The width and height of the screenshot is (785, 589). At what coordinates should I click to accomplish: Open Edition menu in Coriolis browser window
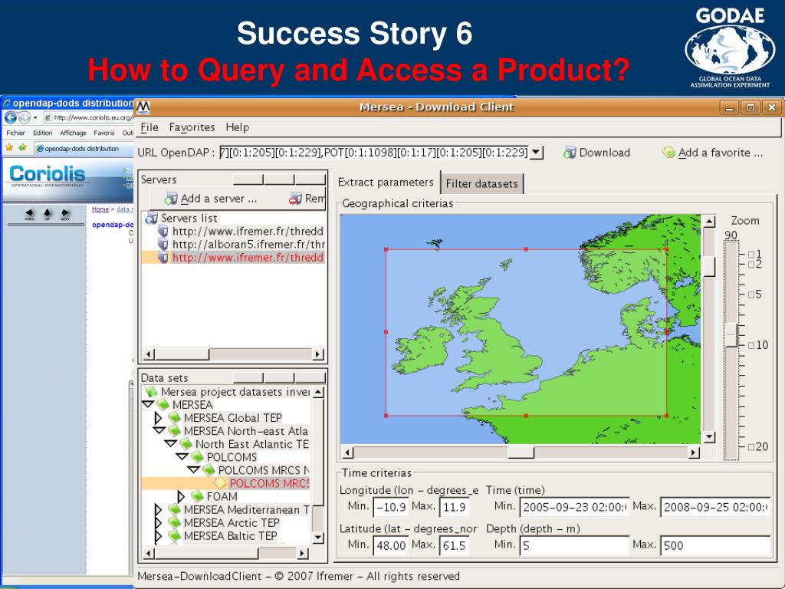click(x=43, y=133)
